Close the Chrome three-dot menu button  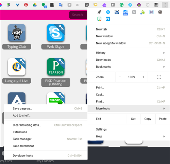(x=165, y=5)
